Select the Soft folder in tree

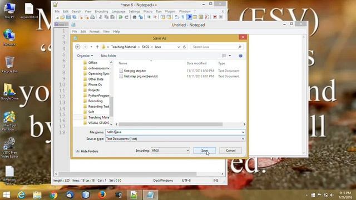point(91,112)
